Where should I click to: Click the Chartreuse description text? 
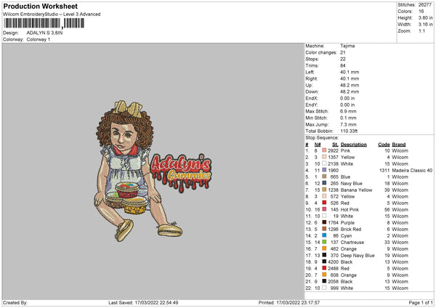click(352, 243)
